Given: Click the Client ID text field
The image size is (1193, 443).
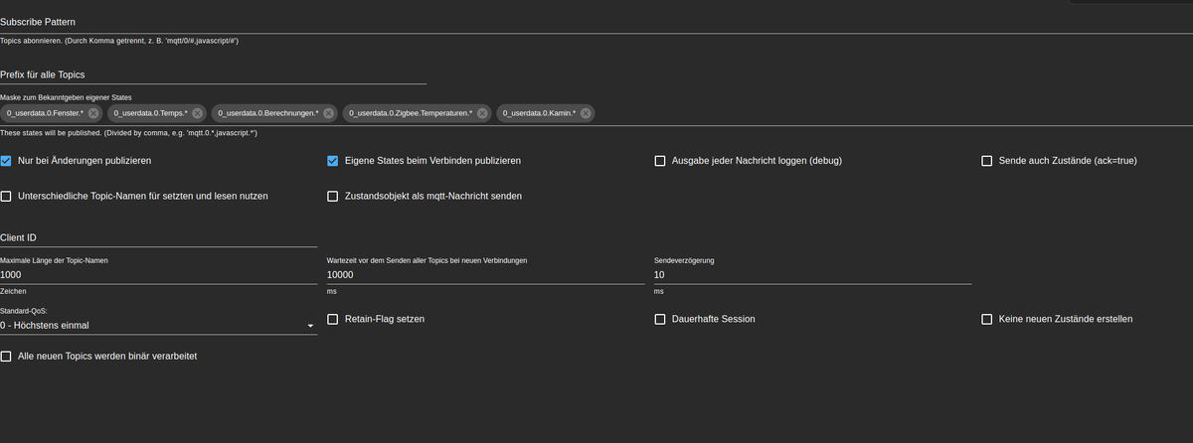Looking at the screenshot, I should 158,236.
